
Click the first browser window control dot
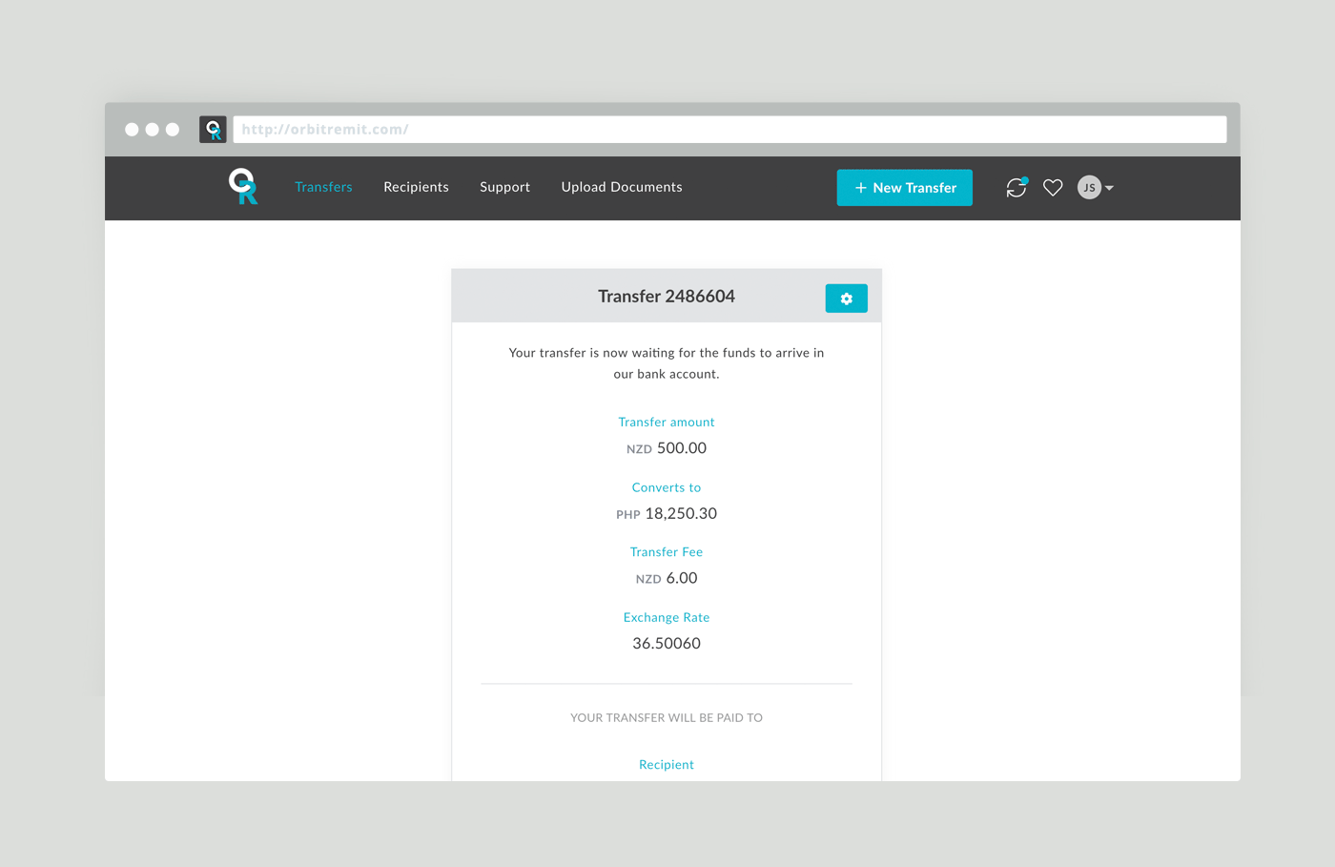click(132, 130)
